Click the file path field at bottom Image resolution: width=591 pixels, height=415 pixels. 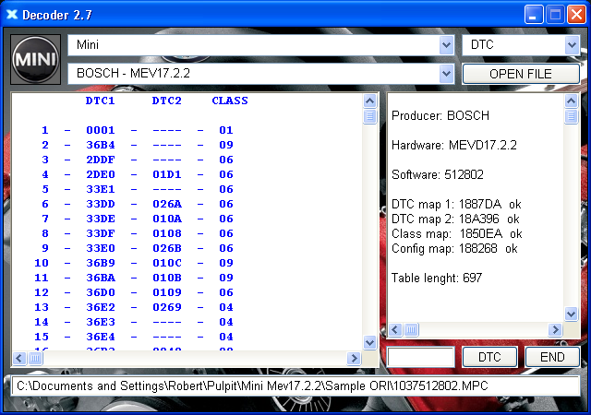295,386
